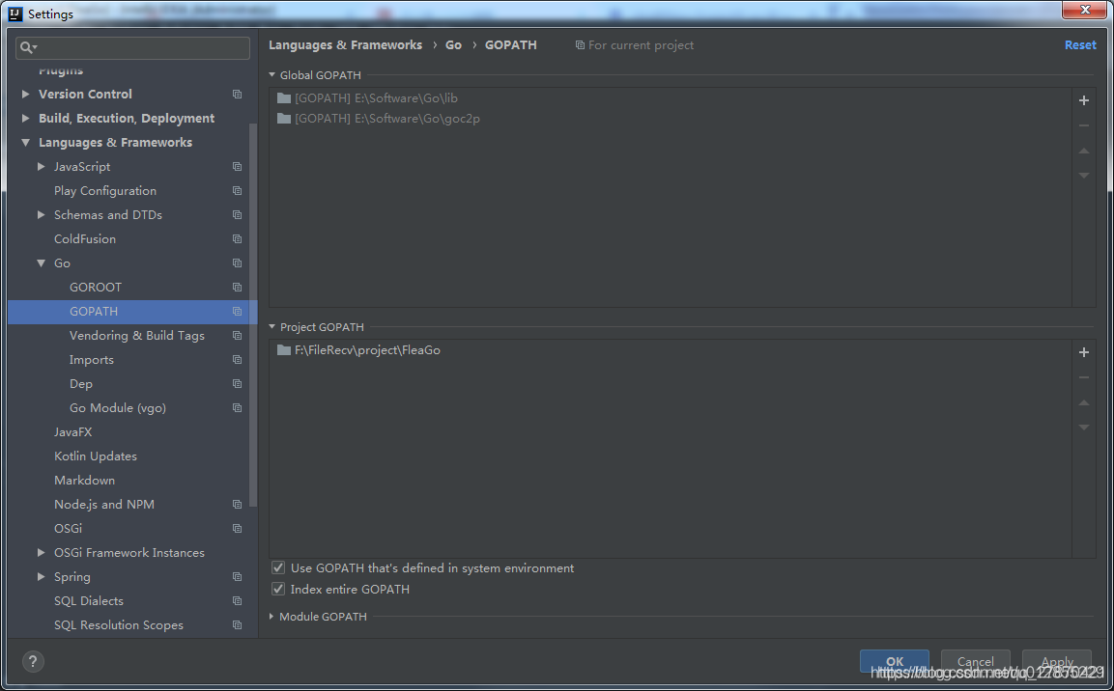This screenshot has width=1114, height=691.
Task: Confirm with the OK button
Action: tap(894, 661)
